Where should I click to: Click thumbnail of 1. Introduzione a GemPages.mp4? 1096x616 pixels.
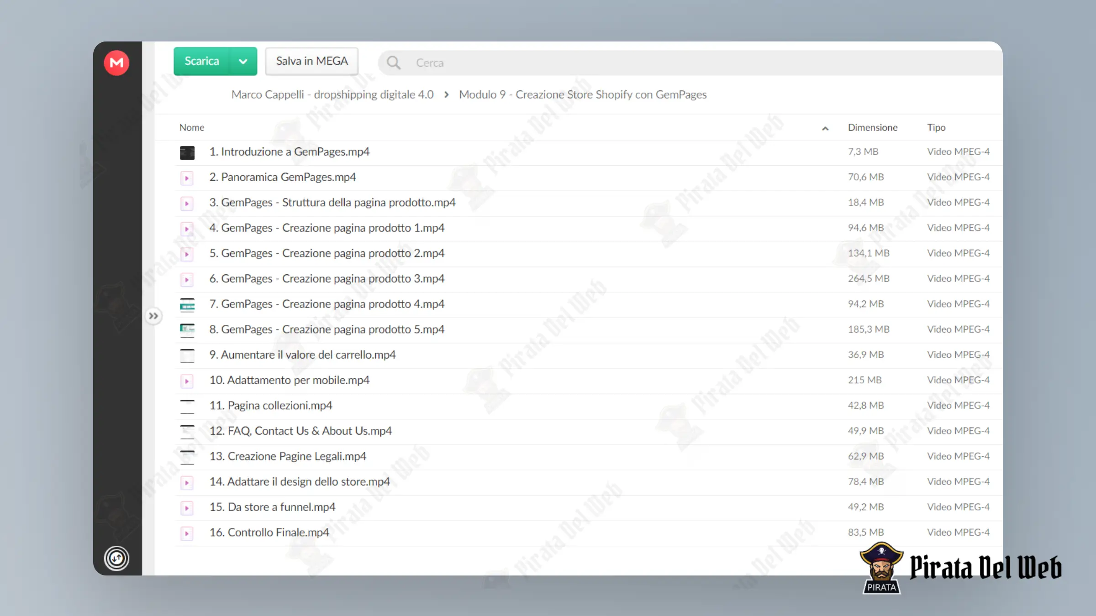(187, 152)
